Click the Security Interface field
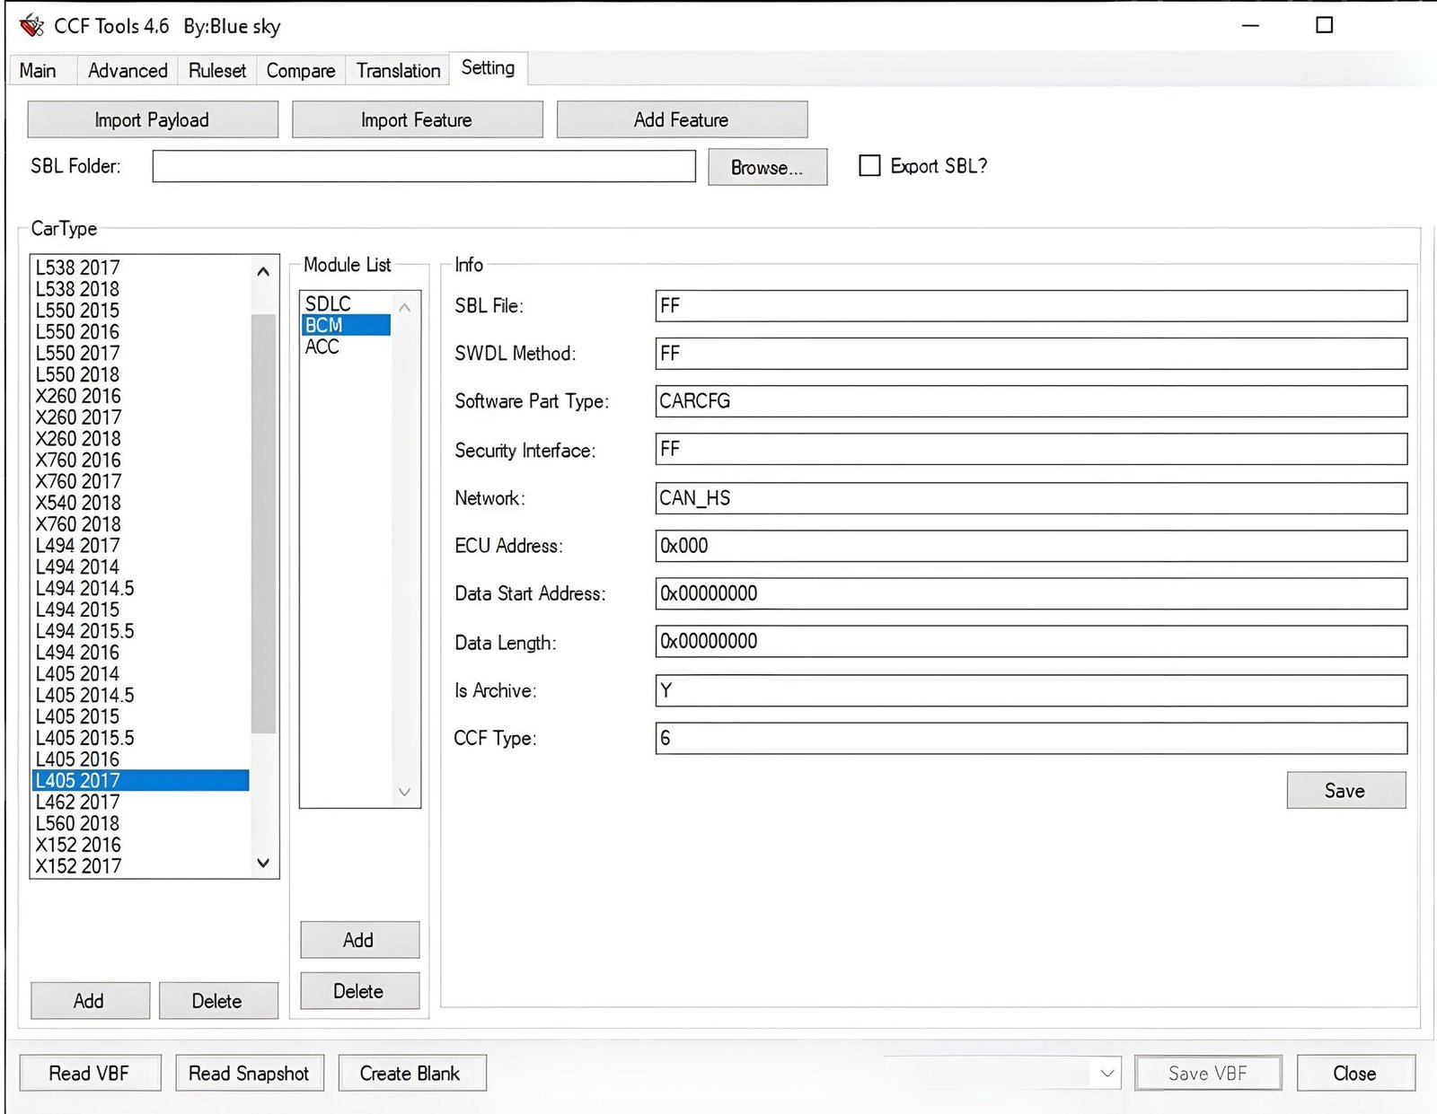Viewport: 1437px width, 1114px height. 1031,449
